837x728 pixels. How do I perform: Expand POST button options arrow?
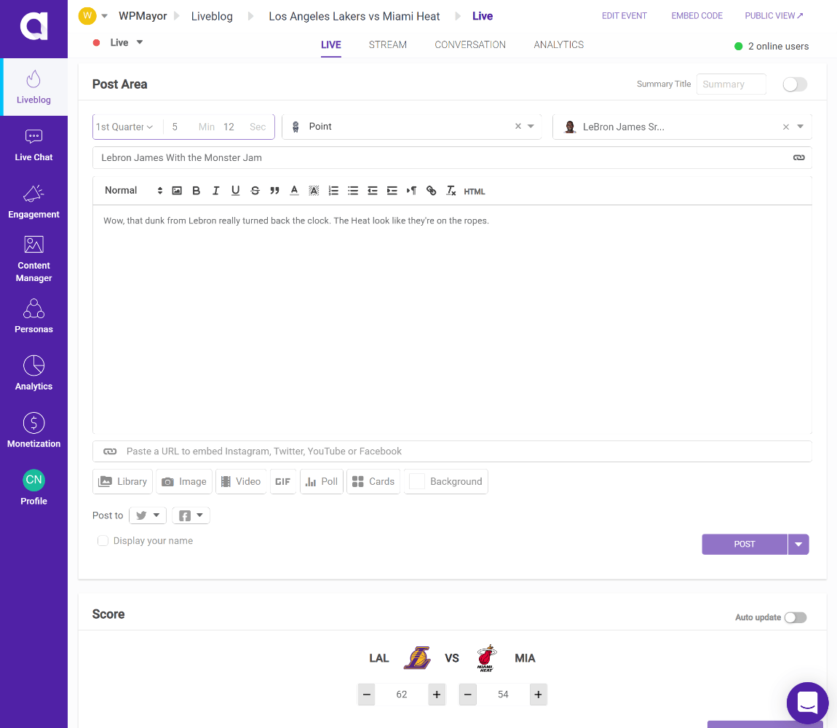[x=798, y=545]
